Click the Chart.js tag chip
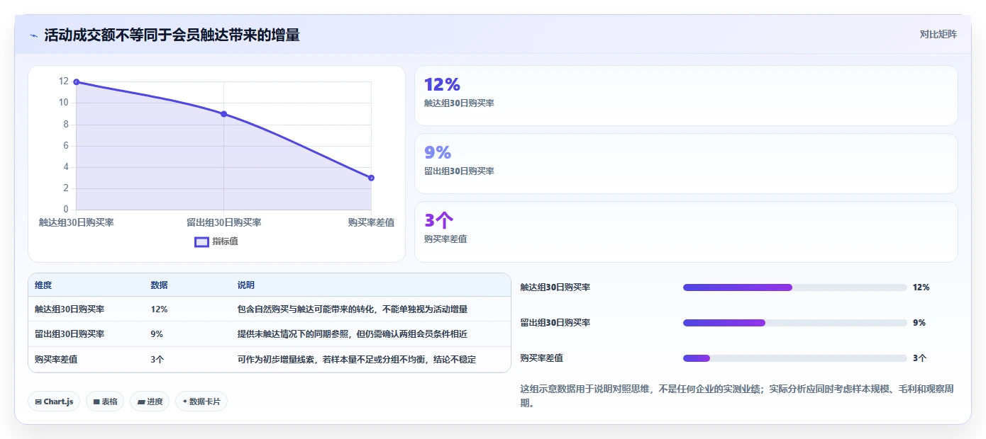 pos(55,401)
